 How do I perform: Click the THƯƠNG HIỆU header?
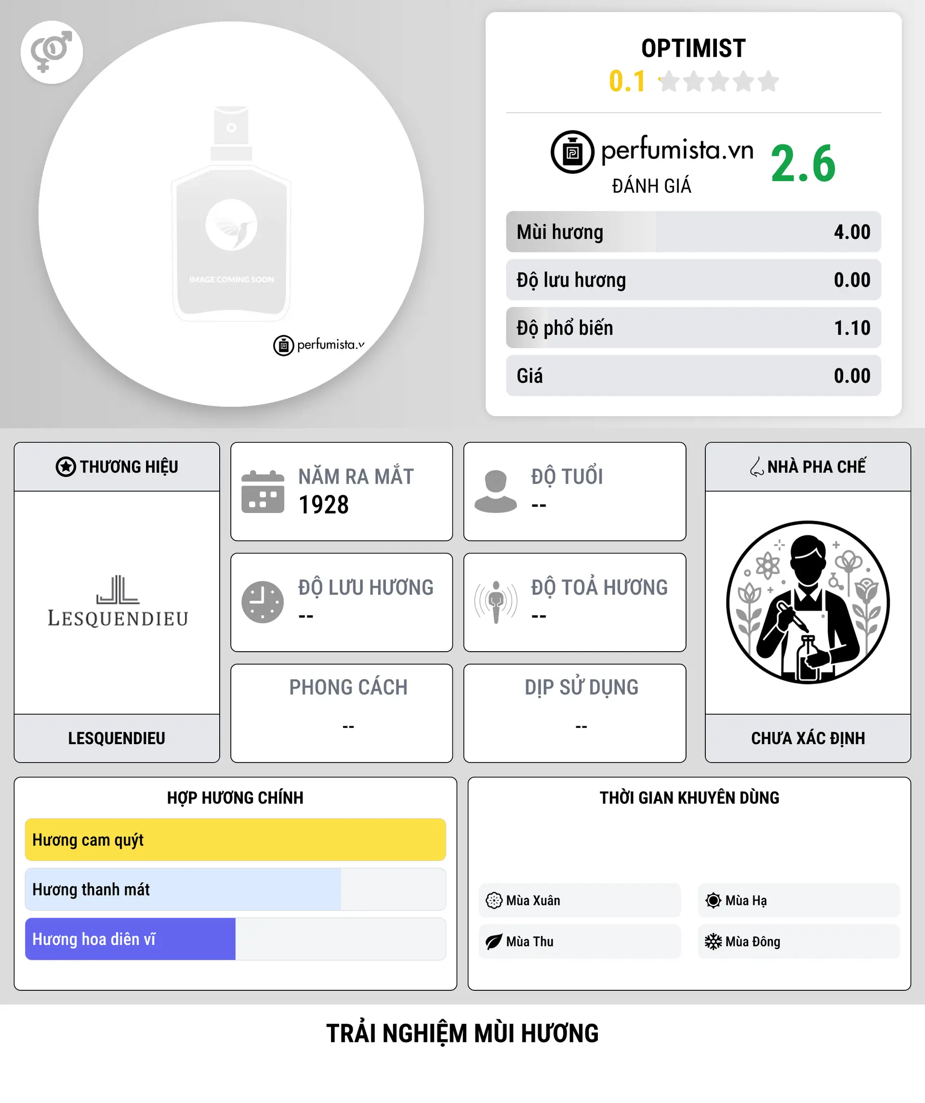(117, 466)
